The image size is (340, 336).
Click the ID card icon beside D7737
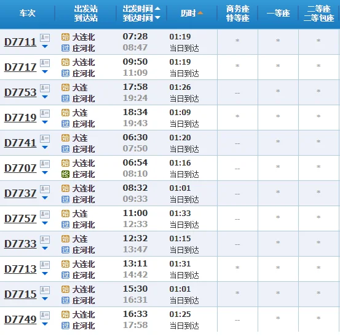45,189
